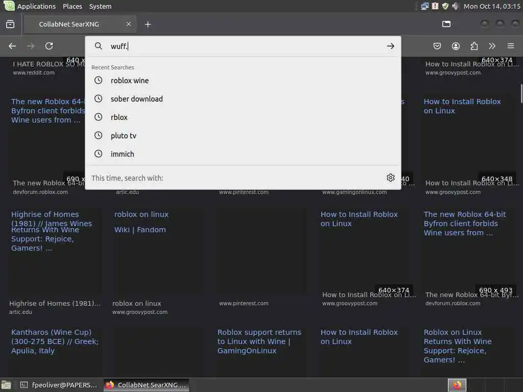Open the Firefox account icon

[x=456, y=46]
